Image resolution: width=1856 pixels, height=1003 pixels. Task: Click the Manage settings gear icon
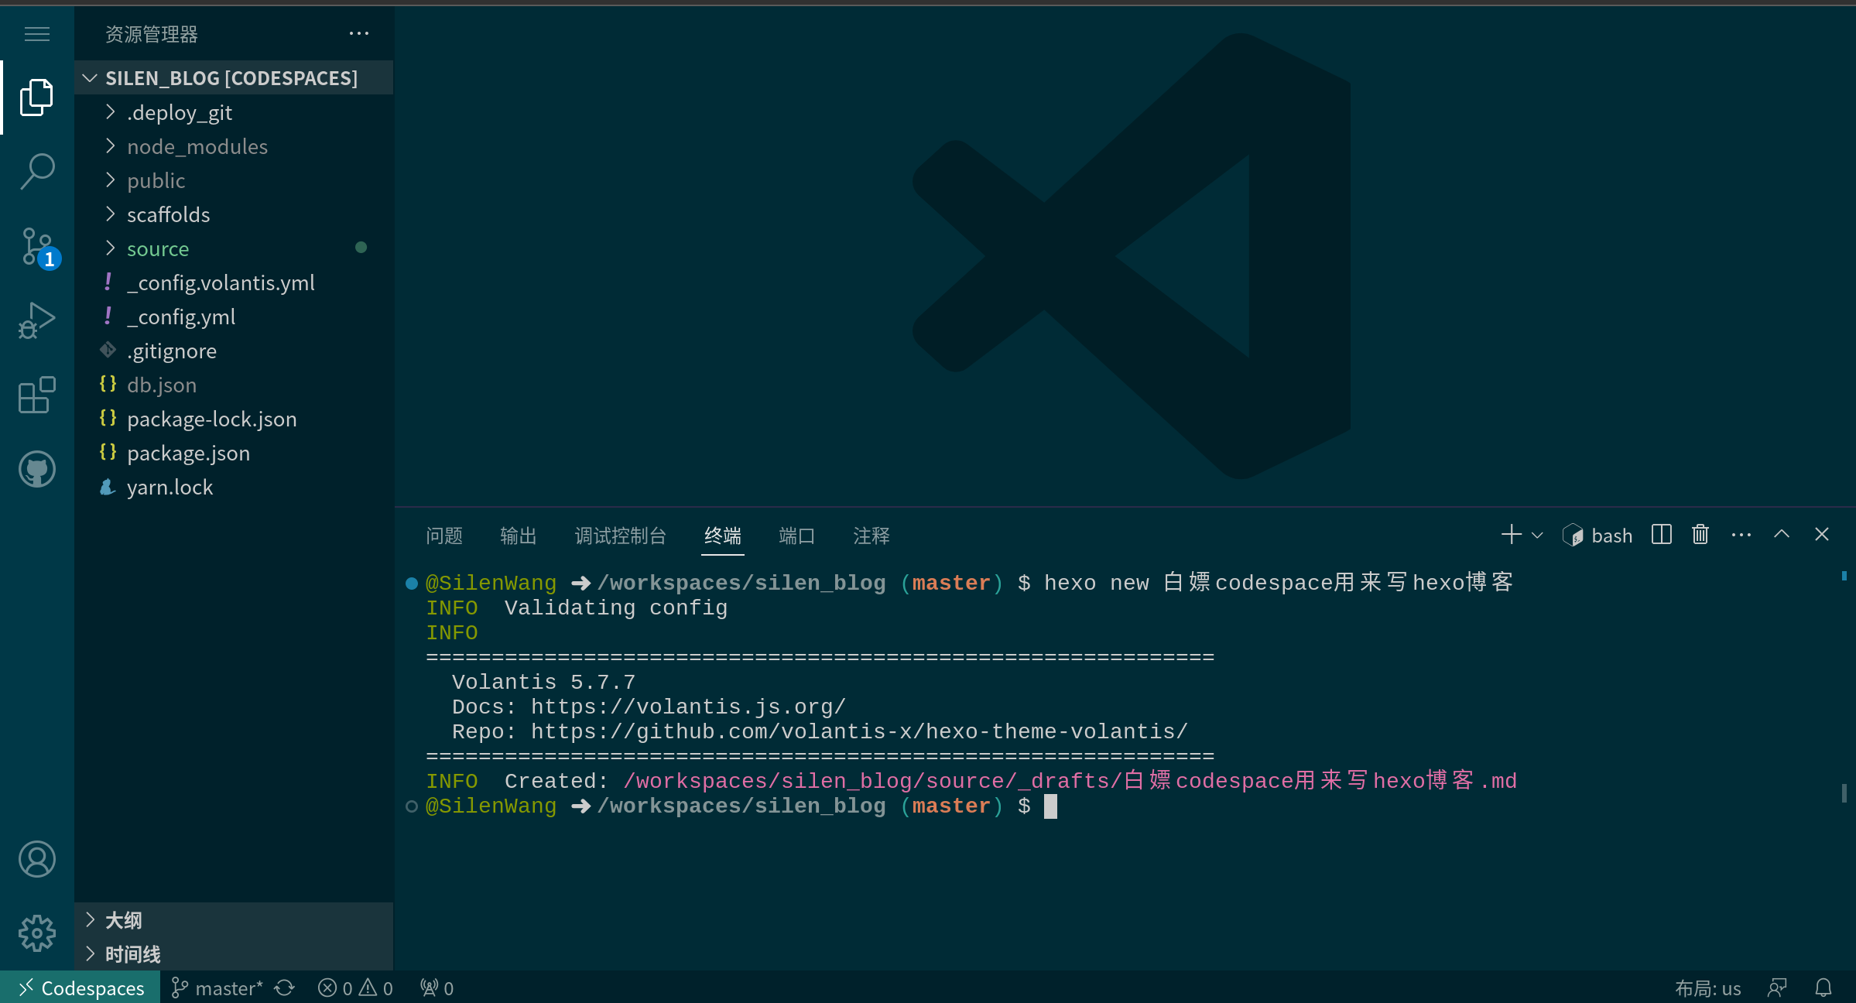(x=36, y=933)
